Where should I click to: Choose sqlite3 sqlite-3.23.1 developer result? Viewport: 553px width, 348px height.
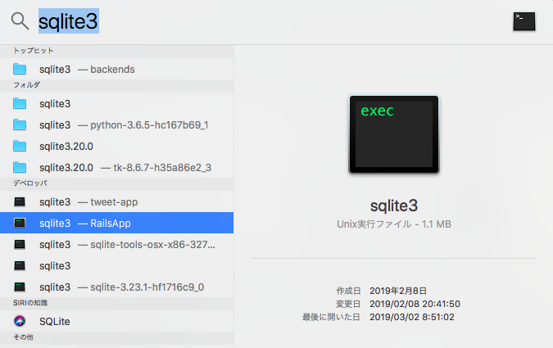[121, 287]
